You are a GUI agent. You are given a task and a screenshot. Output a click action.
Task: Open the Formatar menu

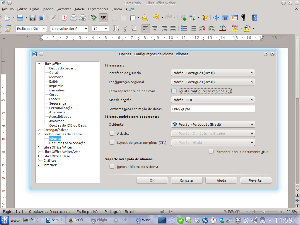point(64,9)
